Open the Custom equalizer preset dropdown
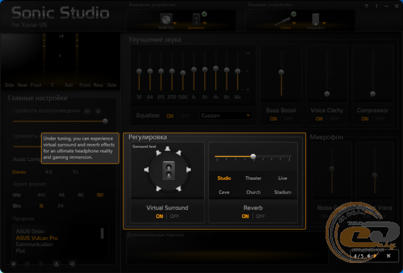 (x=225, y=116)
